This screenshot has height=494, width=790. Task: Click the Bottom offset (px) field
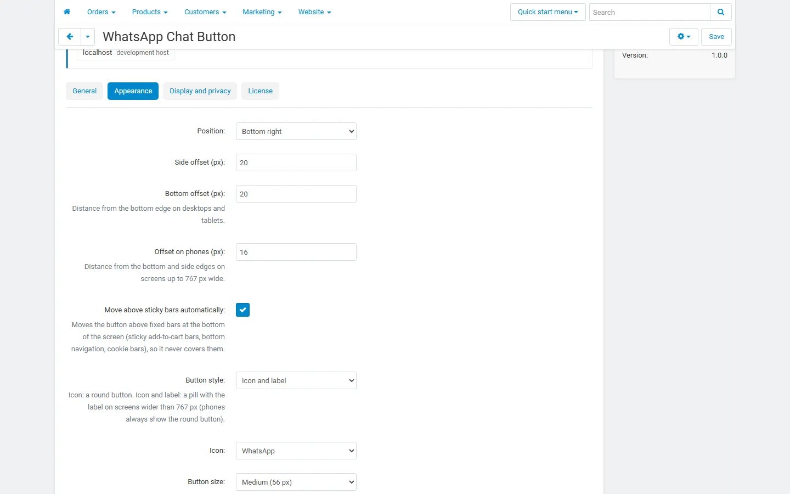coord(296,194)
